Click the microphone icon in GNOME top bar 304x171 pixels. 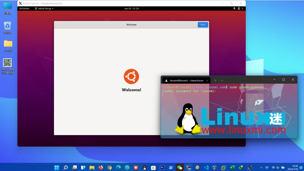click(x=234, y=8)
